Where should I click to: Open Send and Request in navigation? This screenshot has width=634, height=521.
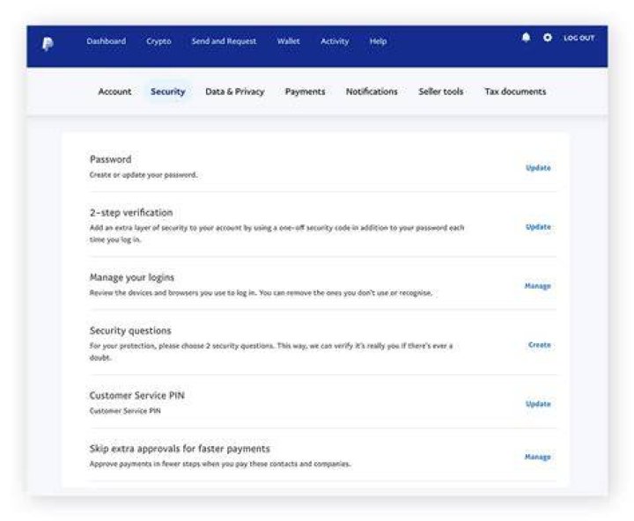[224, 41]
